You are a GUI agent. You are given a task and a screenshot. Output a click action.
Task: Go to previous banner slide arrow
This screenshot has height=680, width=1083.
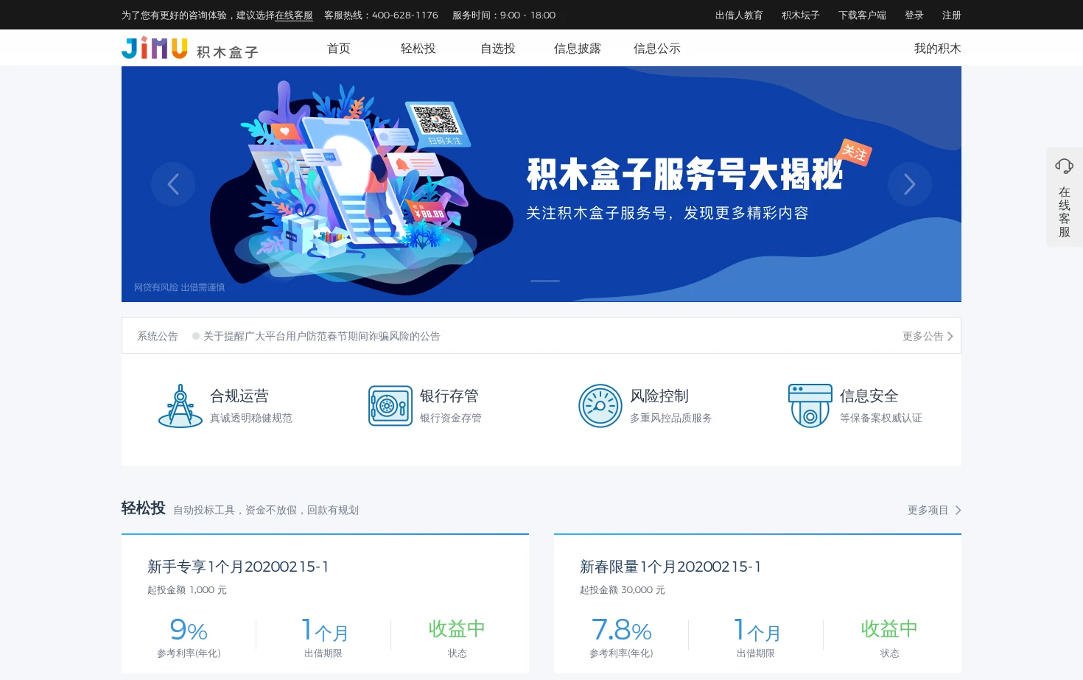173,184
